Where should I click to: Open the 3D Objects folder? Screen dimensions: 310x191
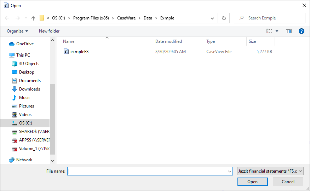click(x=29, y=64)
